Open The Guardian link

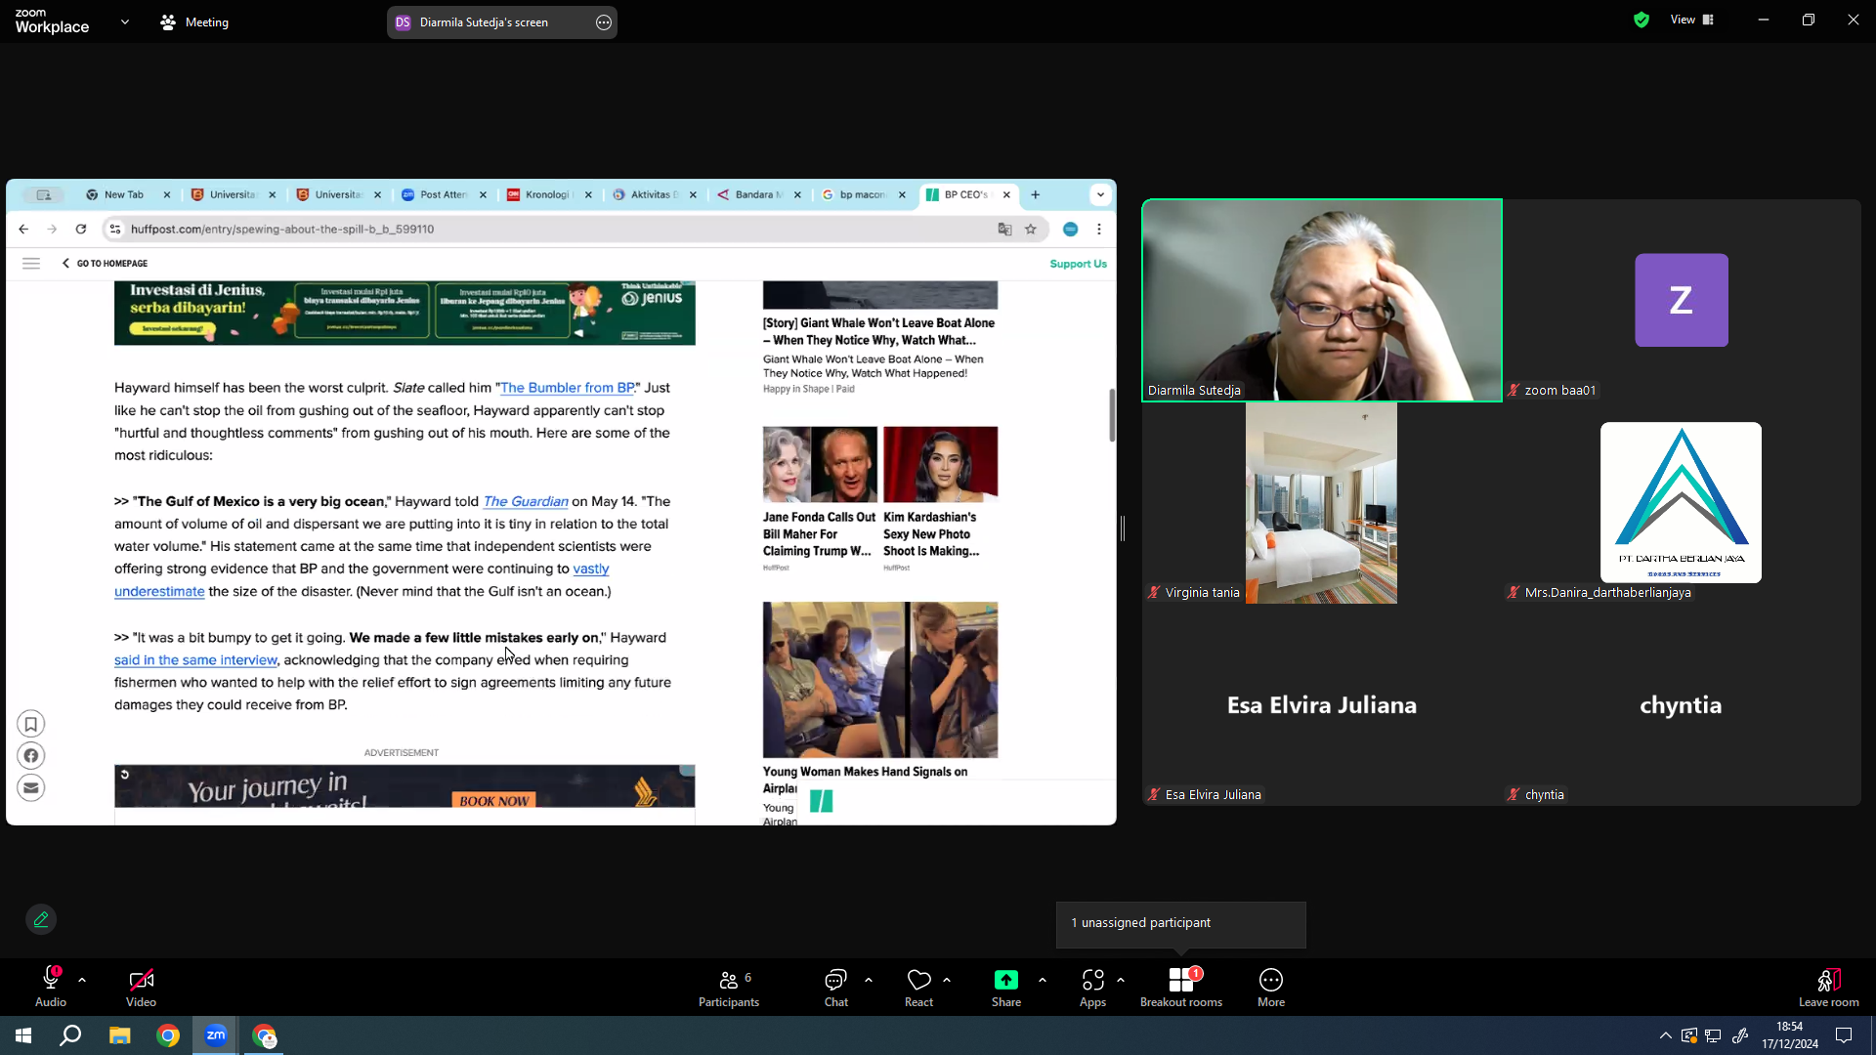[x=526, y=501]
